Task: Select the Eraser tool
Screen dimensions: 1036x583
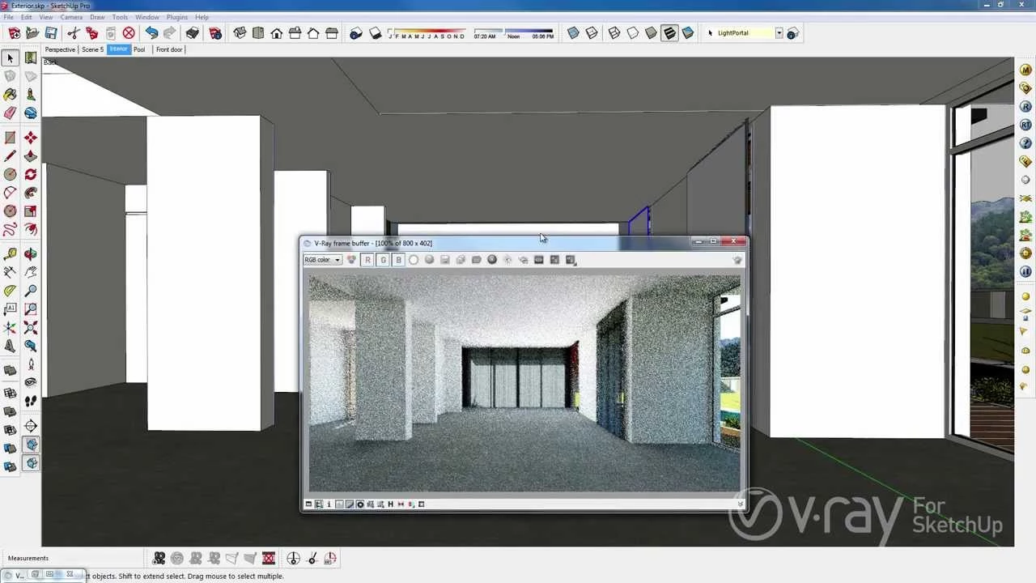Action: [11, 113]
